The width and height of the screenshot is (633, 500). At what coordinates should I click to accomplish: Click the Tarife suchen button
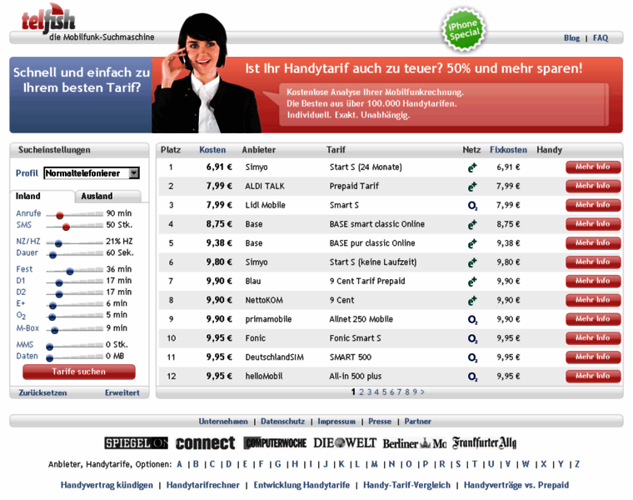[x=79, y=372]
